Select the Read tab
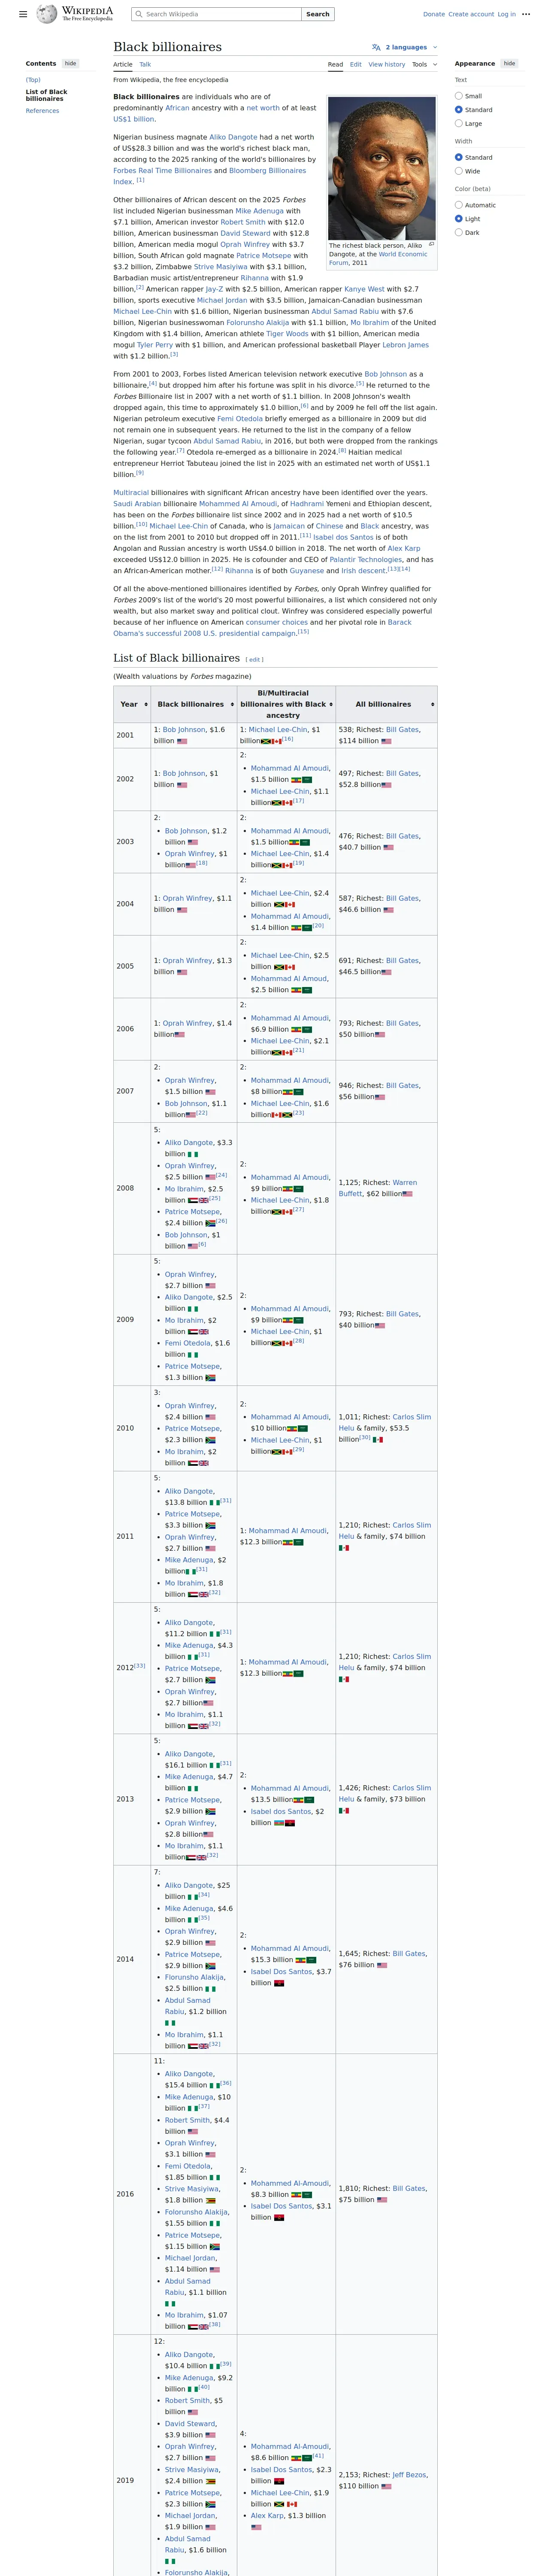 click(x=335, y=64)
